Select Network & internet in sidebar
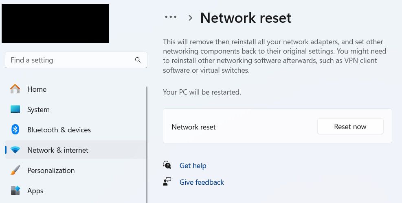402x203 pixels. pyautogui.click(x=76, y=150)
